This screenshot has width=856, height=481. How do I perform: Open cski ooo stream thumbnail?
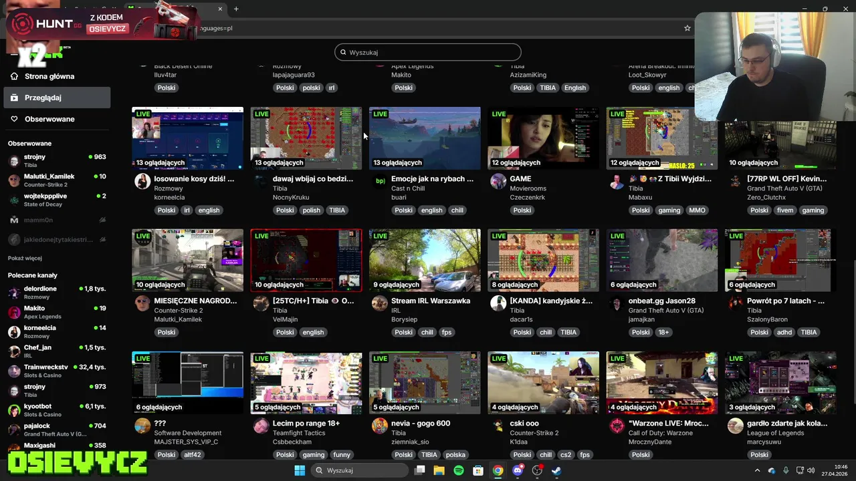click(x=543, y=383)
